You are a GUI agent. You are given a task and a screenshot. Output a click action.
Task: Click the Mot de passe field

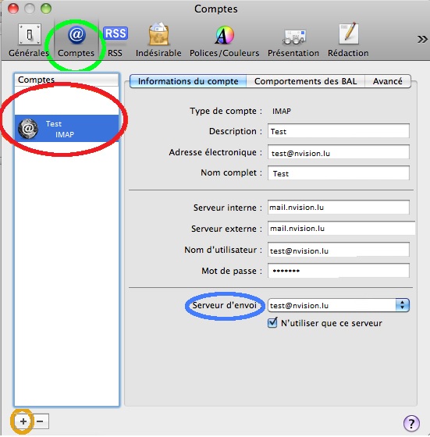coord(339,271)
